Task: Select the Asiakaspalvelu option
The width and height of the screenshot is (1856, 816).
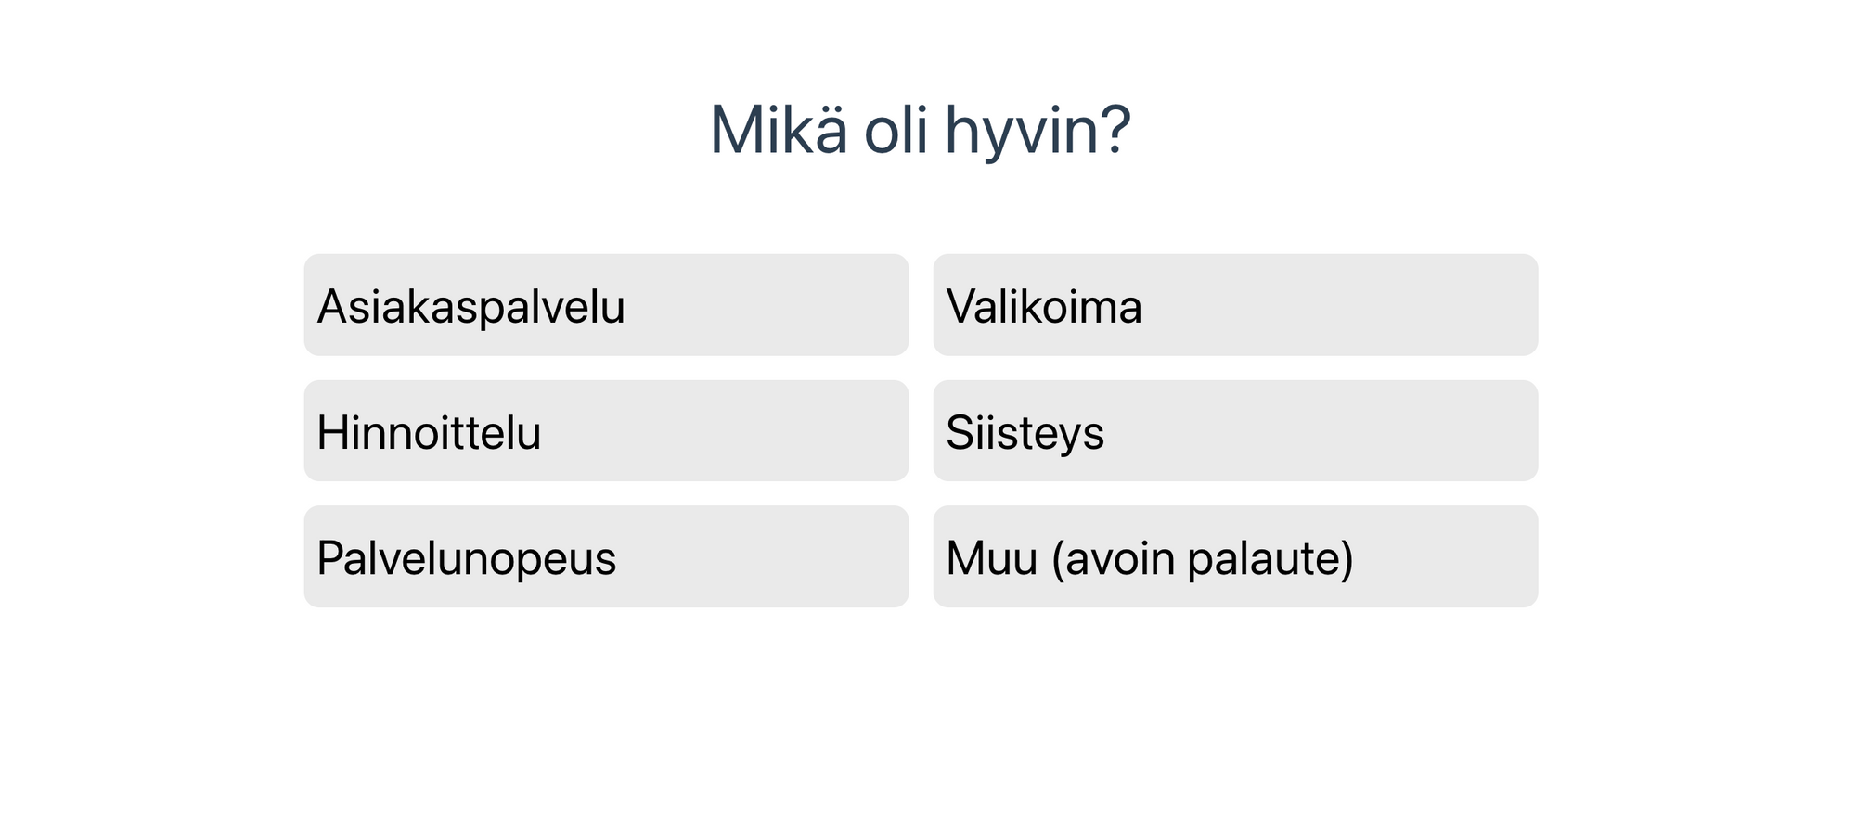Action: click(606, 305)
